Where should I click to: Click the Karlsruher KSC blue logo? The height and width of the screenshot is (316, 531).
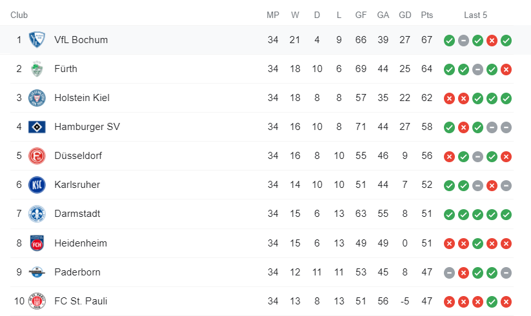coord(37,185)
